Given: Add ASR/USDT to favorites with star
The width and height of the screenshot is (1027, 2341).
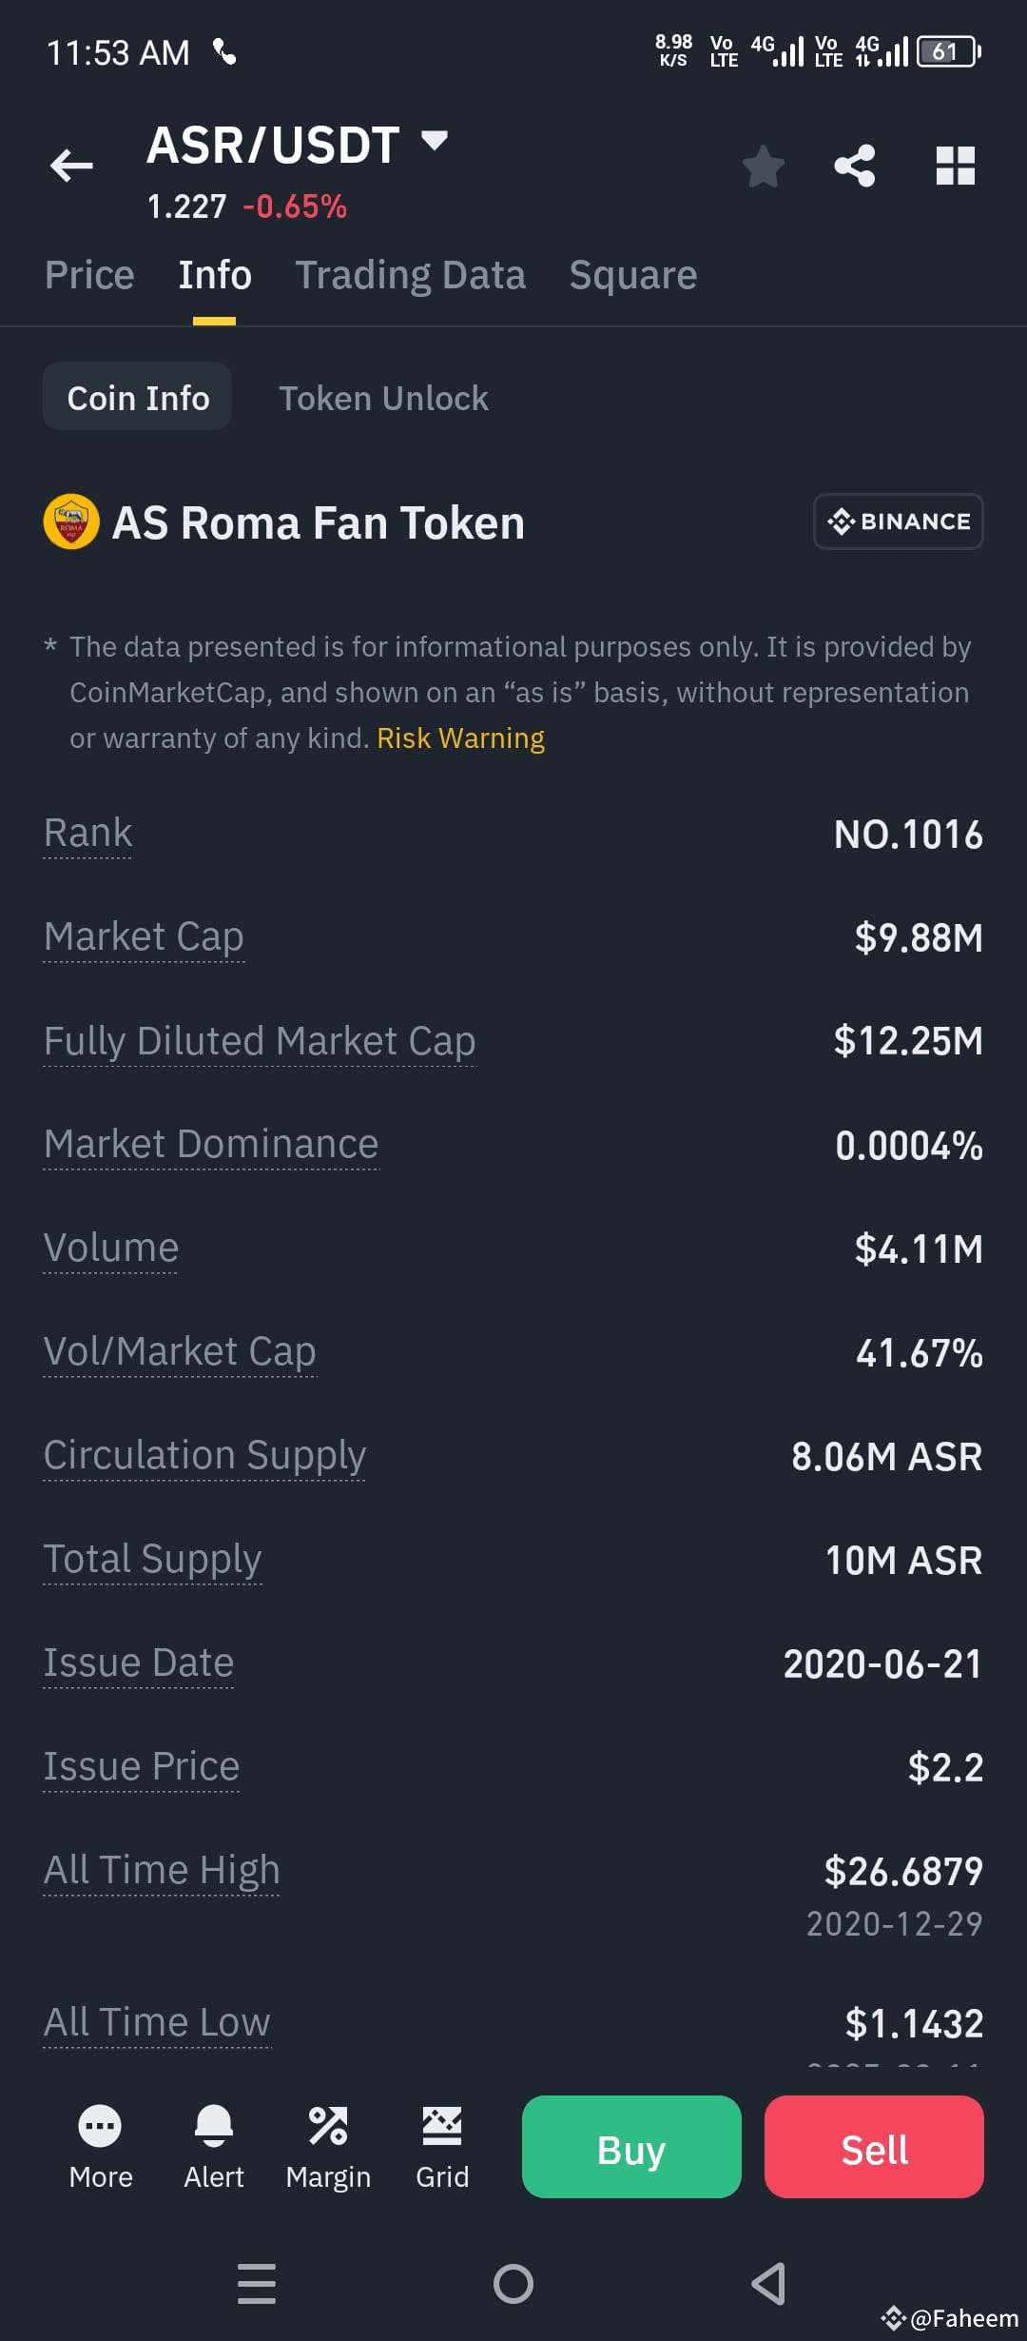Looking at the screenshot, I should point(763,167).
